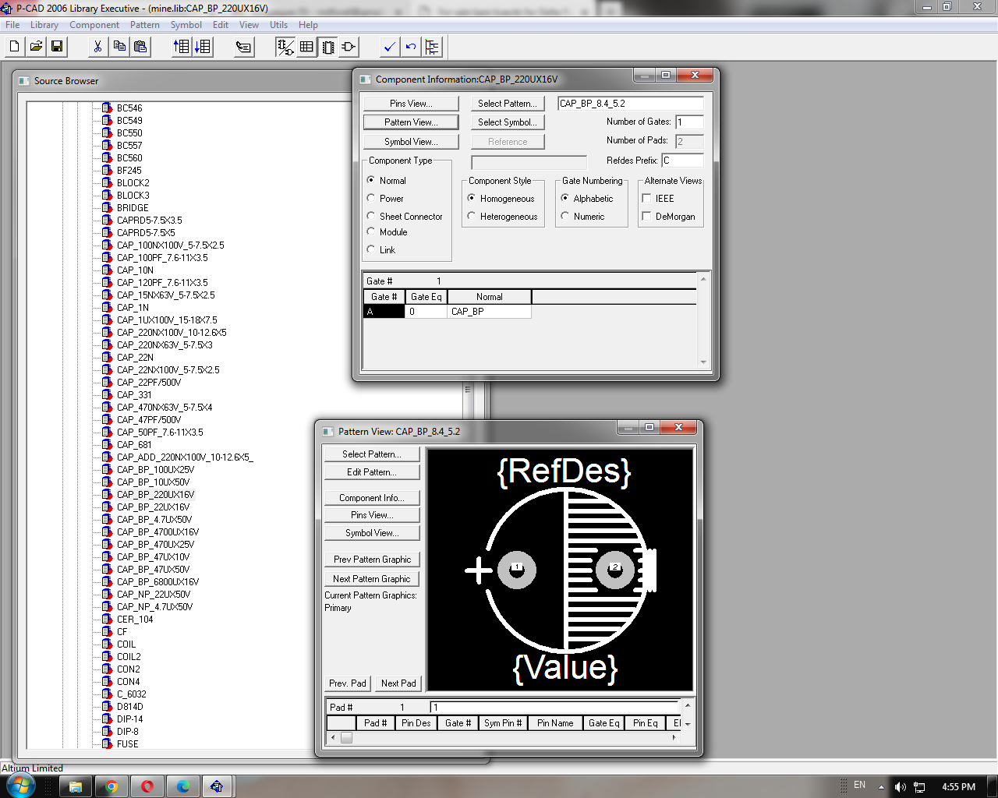Screen dimensions: 998x798
Task: Enable DeMorgan alternate view checkbox
Action: coord(646,216)
